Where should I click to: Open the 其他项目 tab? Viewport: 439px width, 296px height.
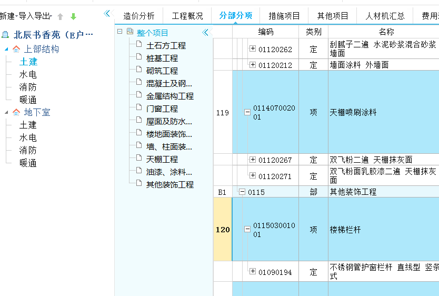(x=333, y=16)
